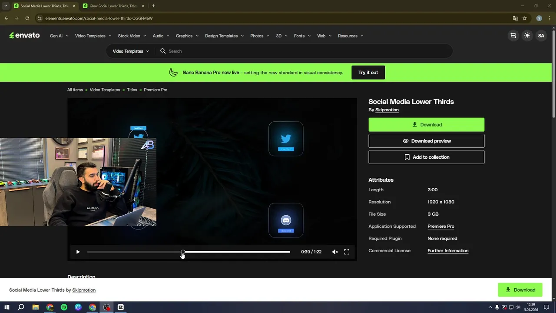Open the projects list icon in header

coord(513,36)
